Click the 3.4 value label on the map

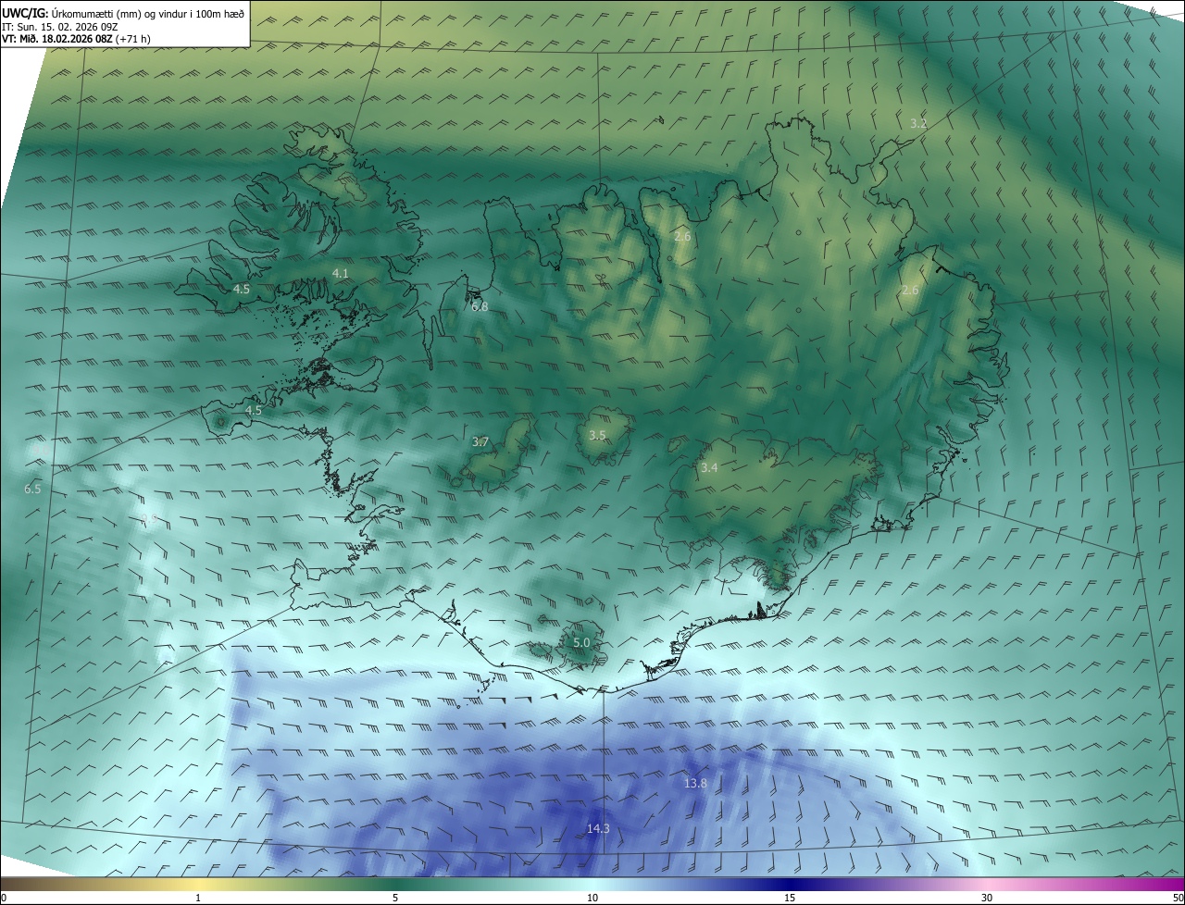(709, 468)
